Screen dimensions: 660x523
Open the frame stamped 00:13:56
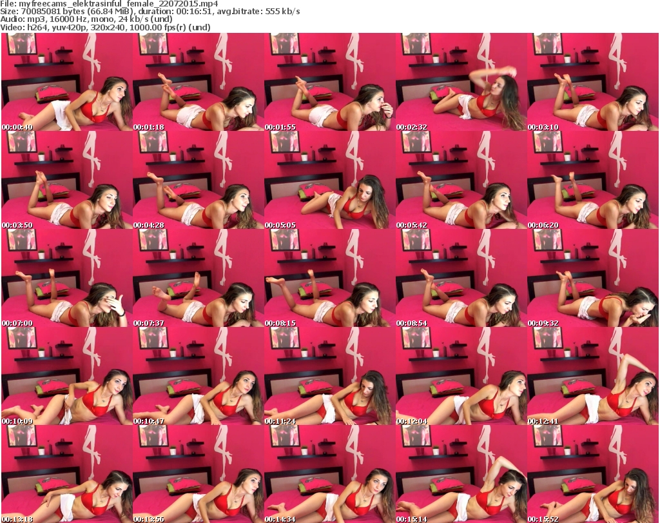199,474
